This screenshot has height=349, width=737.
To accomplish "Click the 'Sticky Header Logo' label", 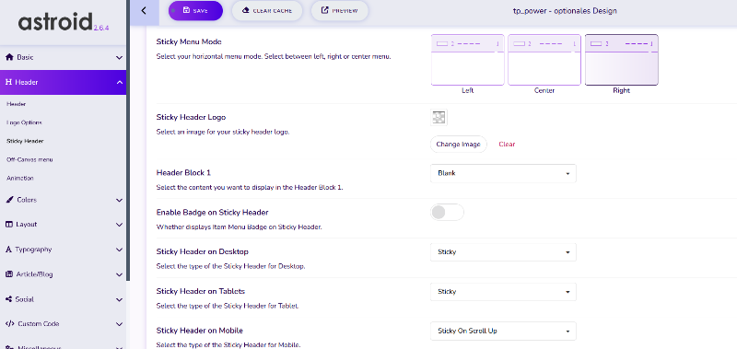I will coord(191,117).
